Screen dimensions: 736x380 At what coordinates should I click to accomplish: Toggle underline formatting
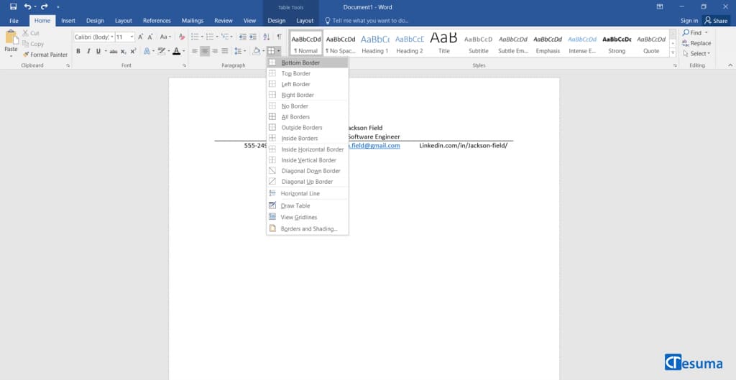coord(98,51)
